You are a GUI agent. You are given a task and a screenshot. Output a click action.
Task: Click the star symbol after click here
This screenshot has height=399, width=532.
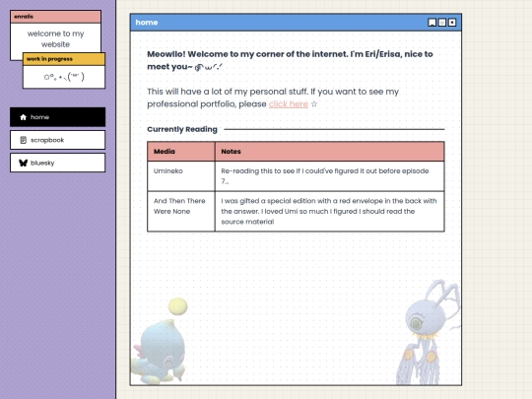[314, 103]
